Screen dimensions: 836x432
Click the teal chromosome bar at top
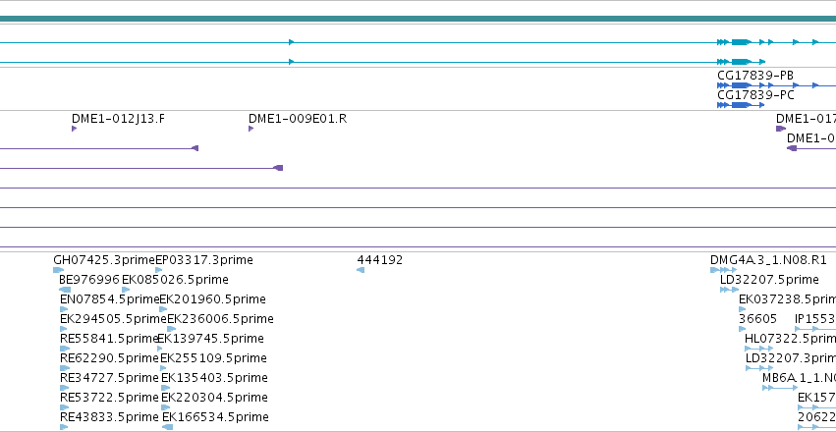point(418,20)
